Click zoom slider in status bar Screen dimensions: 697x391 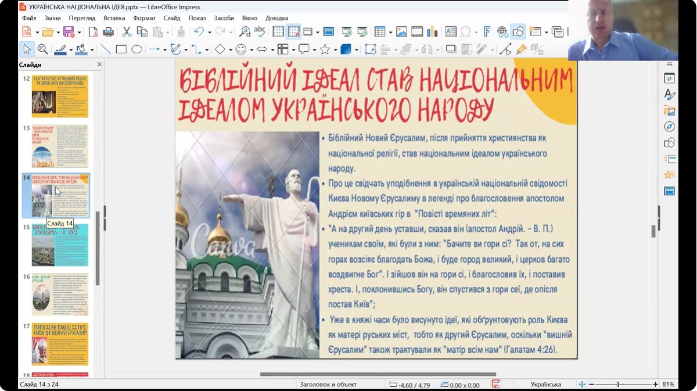pos(623,385)
